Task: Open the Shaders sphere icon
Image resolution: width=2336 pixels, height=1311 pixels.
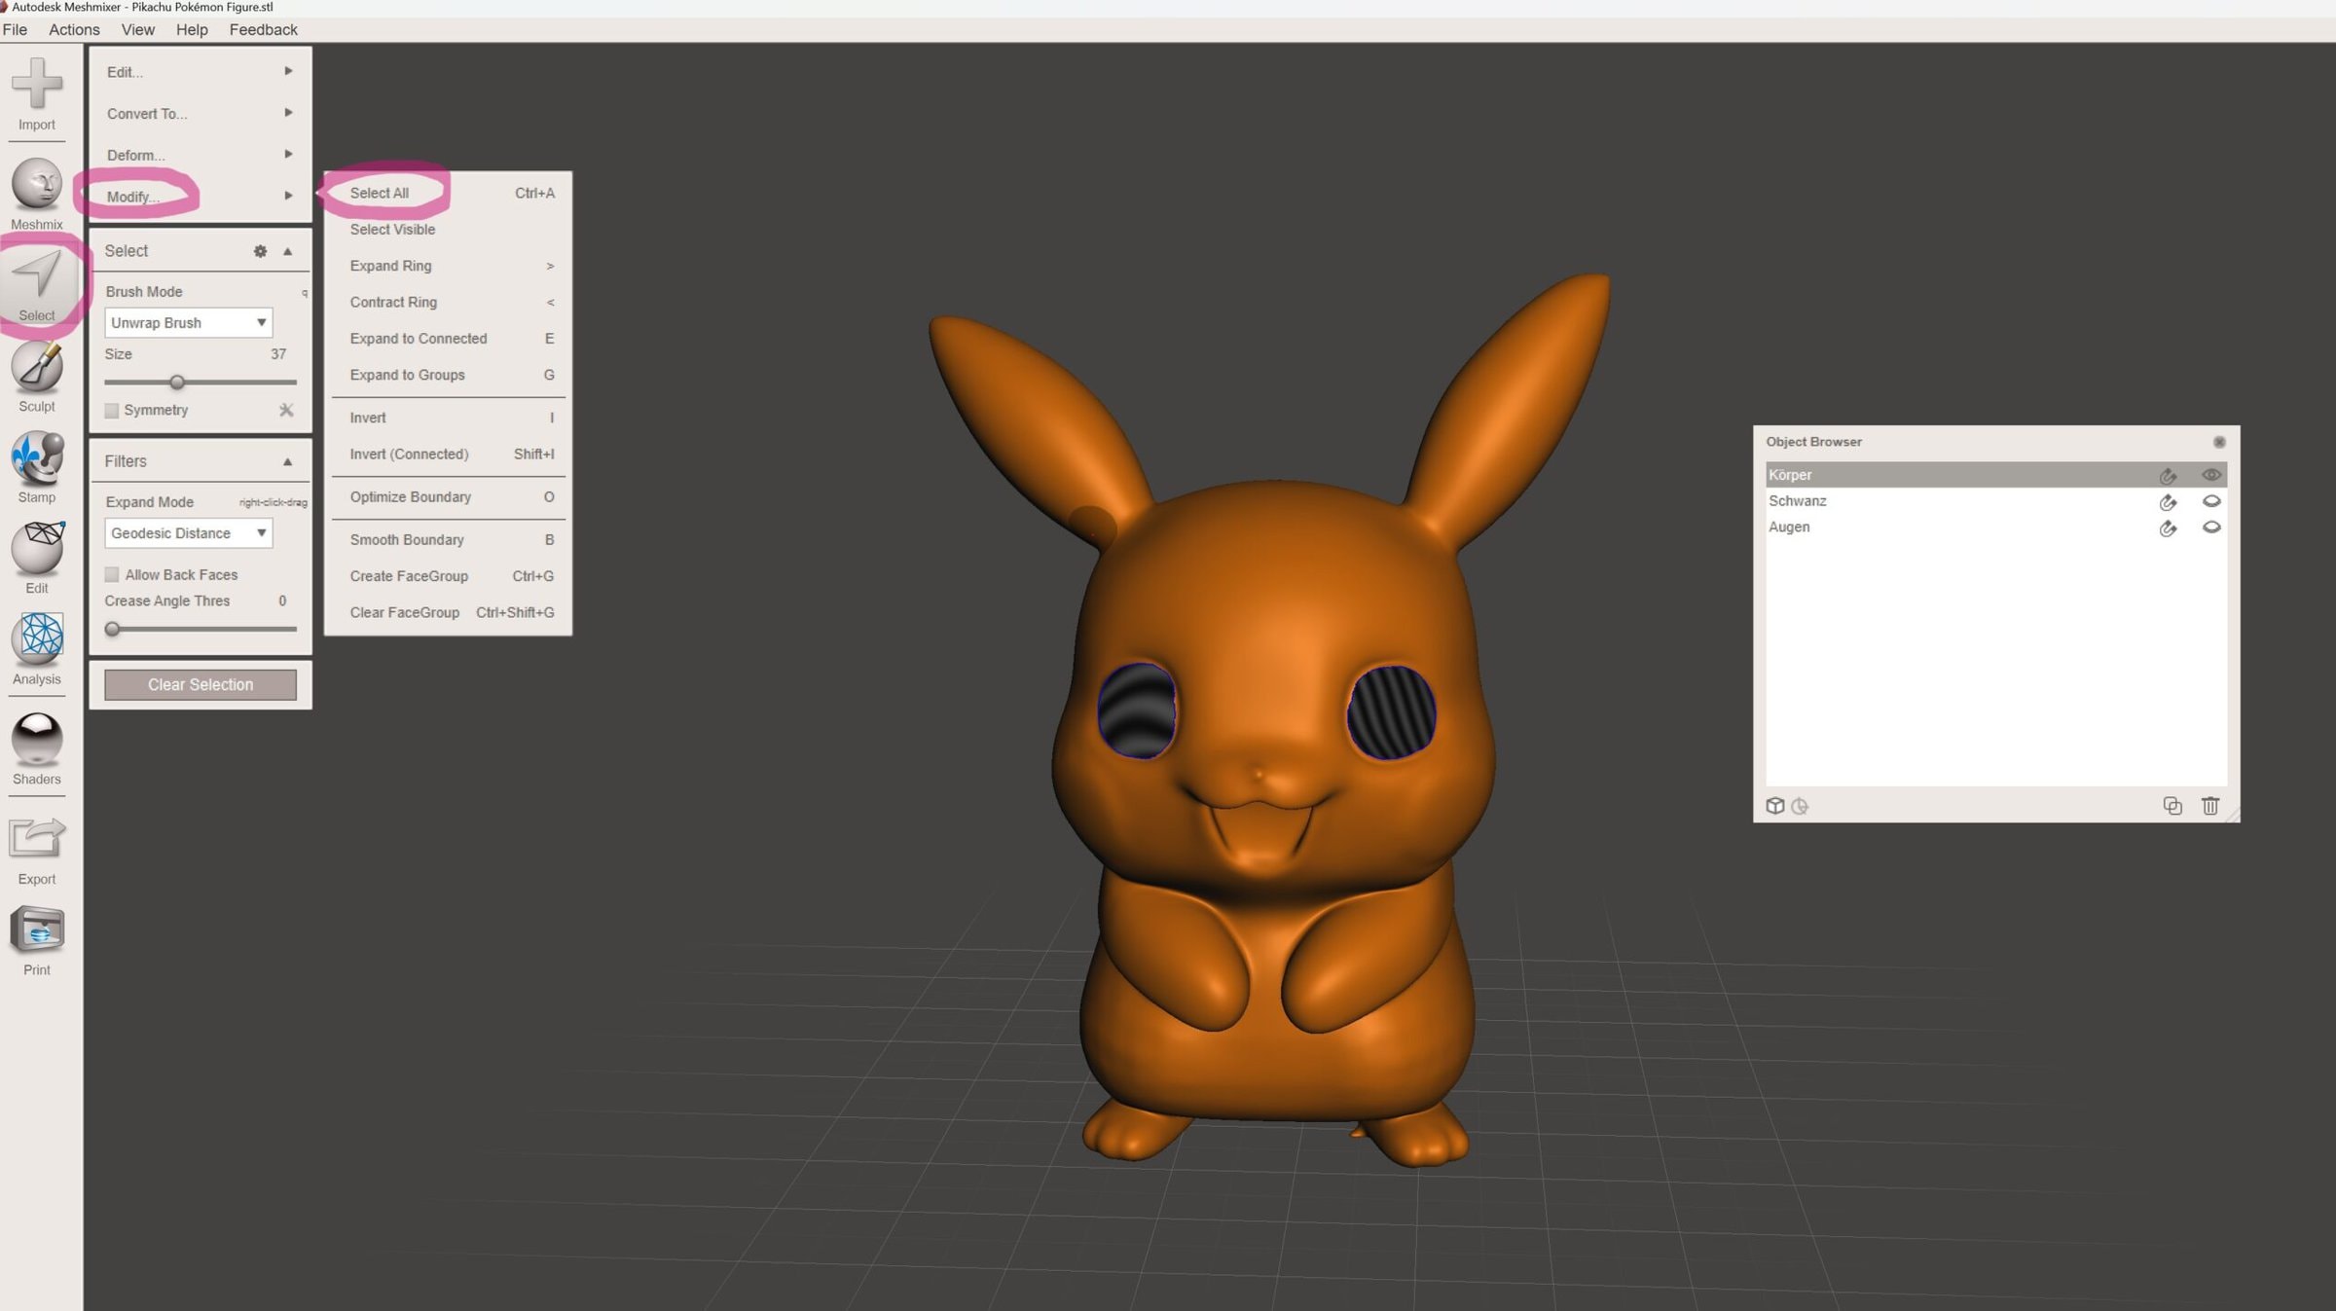Action: click(37, 740)
